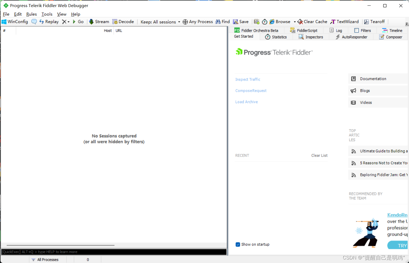Switch to the Statistics tab
Image resolution: width=409 pixels, height=263 pixels.
pyautogui.click(x=276, y=37)
